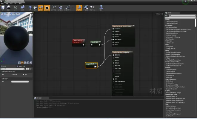Open the Hide Unrelated options arrow
The width and height of the screenshot is (197, 119).
[73, 8]
